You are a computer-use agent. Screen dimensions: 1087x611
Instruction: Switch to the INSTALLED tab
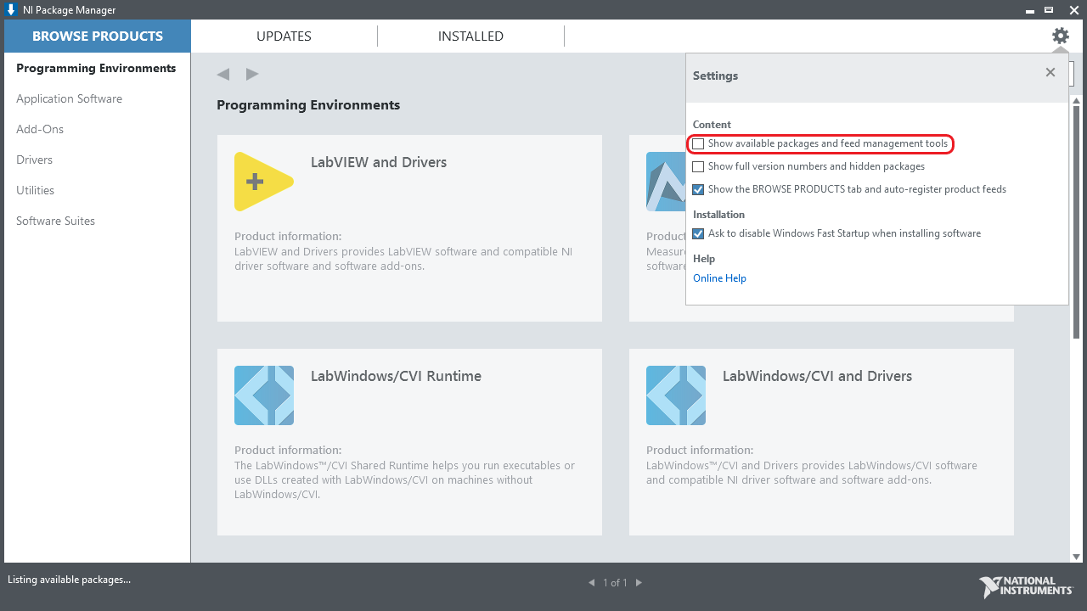[x=470, y=36]
